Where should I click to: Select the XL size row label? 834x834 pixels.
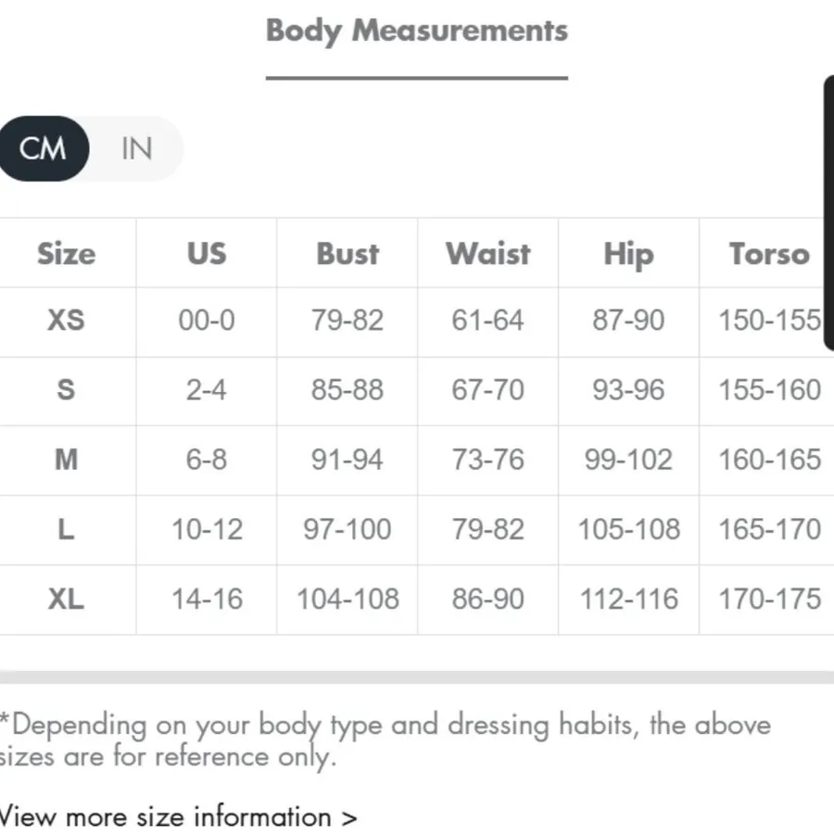pos(67,599)
